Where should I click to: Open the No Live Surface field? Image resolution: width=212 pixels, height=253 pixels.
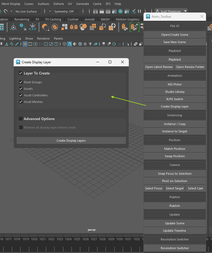[x=28, y=11]
